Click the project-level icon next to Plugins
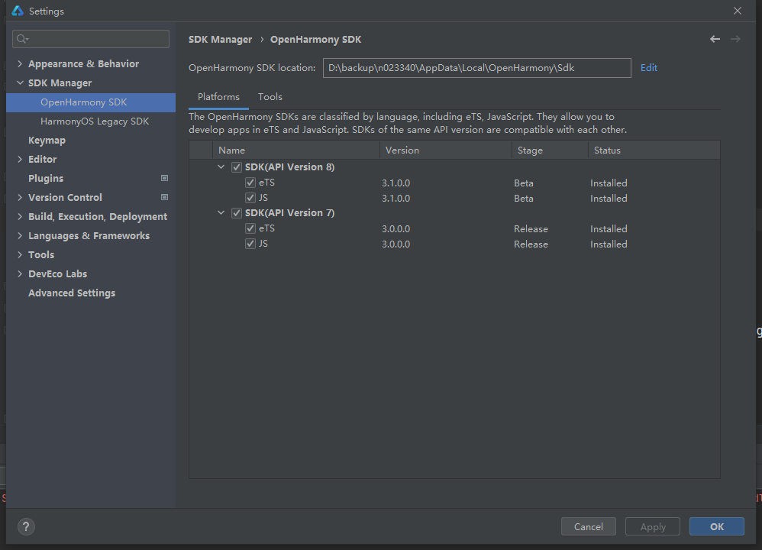The image size is (762, 550). click(164, 178)
